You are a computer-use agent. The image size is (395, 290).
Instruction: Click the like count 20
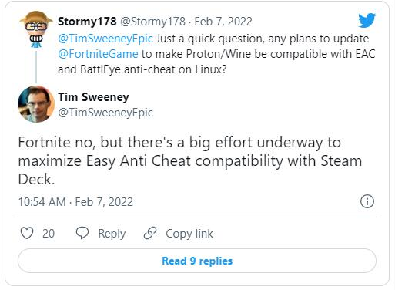pyautogui.click(x=49, y=234)
